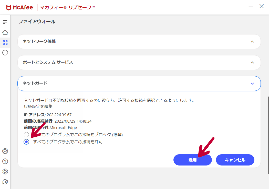The height and width of the screenshot is (189, 269).
Task: Open the settings gear icon
Action: (x=5, y=171)
